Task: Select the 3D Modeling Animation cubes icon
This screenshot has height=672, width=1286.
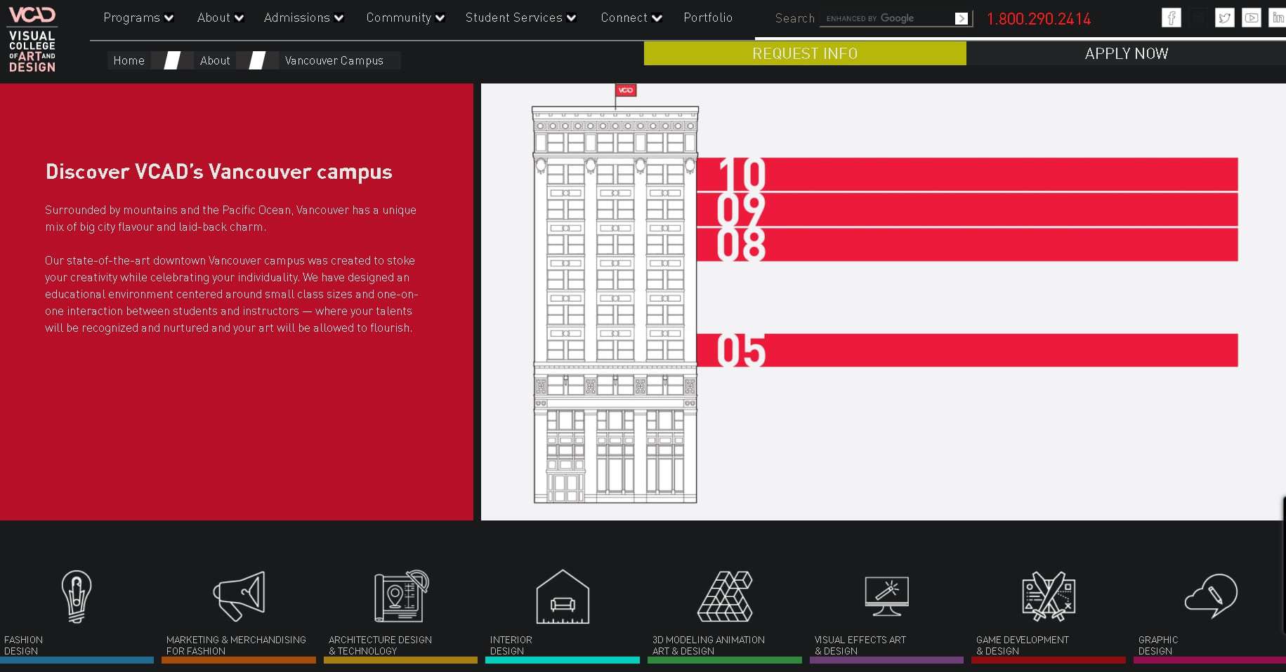Action: coord(725,596)
